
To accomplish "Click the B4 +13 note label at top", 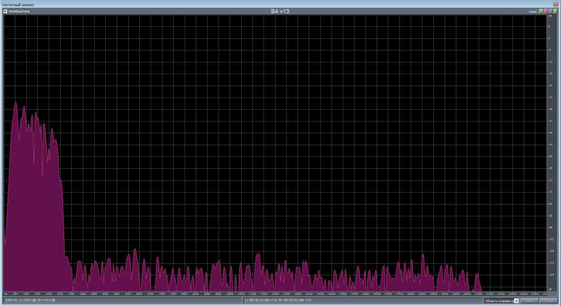I will 280,11.
